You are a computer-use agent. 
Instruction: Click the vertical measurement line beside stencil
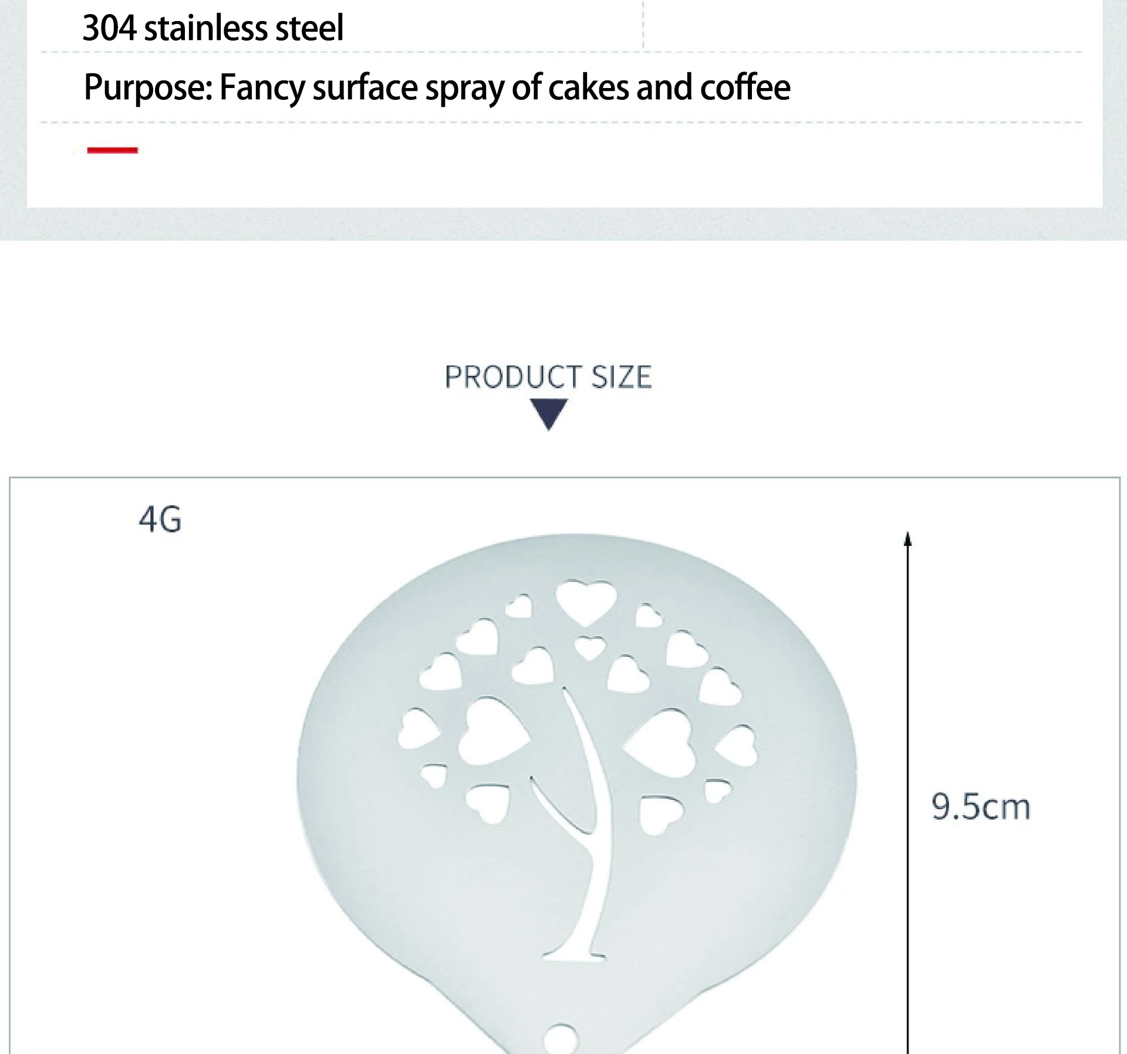tap(907, 792)
